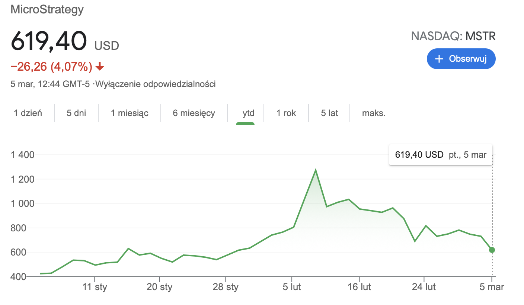Click the NASDAQ: MSTR ticker label
The width and height of the screenshot is (524, 305).
(453, 36)
